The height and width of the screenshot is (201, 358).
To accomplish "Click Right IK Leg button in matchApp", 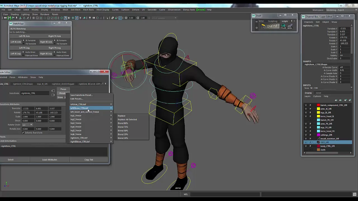I will (x=46, y=54).
